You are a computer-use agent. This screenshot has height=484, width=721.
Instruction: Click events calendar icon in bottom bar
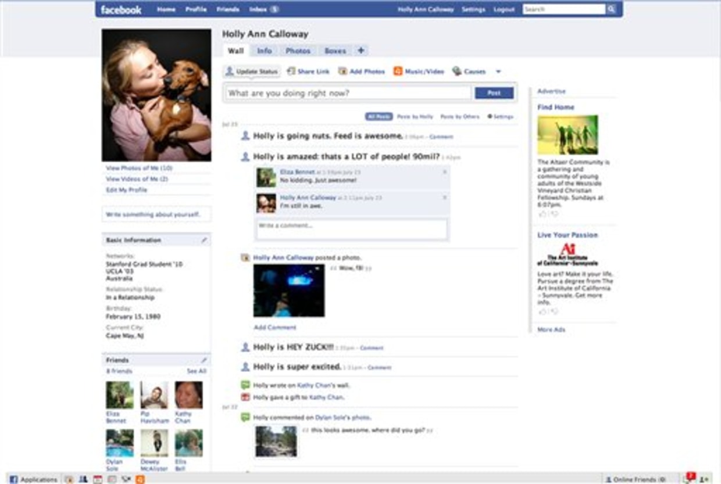97,479
